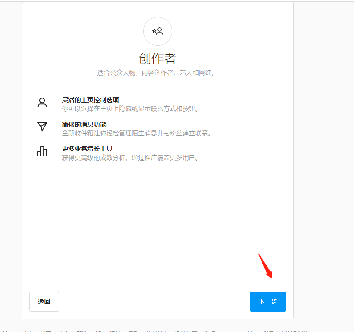
Task: Open the 关于 footer link
Action: pyautogui.click(x=28, y=331)
